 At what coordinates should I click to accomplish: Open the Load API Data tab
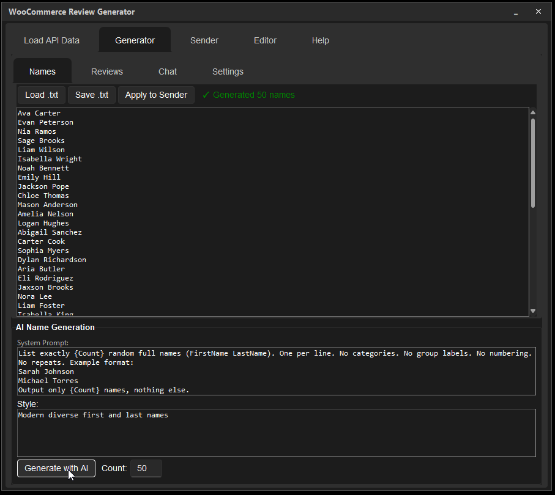point(51,40)
